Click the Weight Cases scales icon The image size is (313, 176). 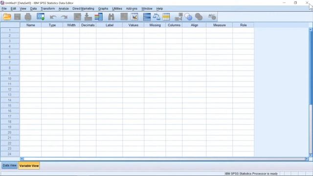[156, 17]
